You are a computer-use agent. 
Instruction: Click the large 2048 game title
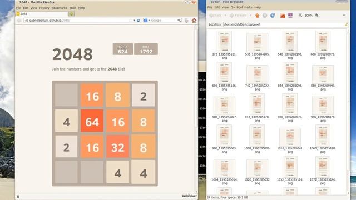[72, 54]
